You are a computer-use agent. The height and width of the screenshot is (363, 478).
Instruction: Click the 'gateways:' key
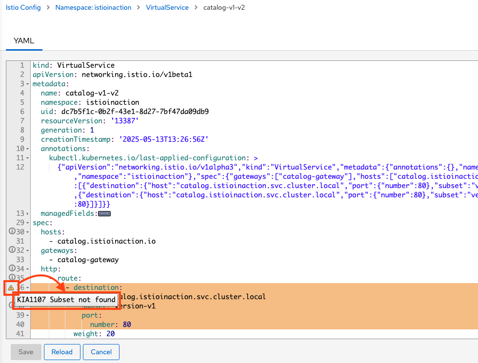point(59,250)
